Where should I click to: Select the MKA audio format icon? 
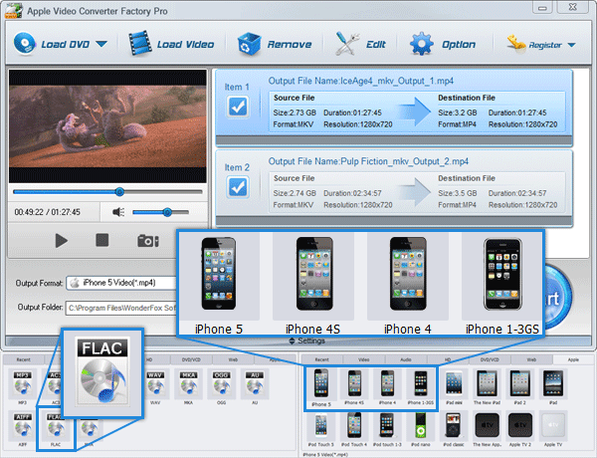pyautogui.click(x=188, y=387)
